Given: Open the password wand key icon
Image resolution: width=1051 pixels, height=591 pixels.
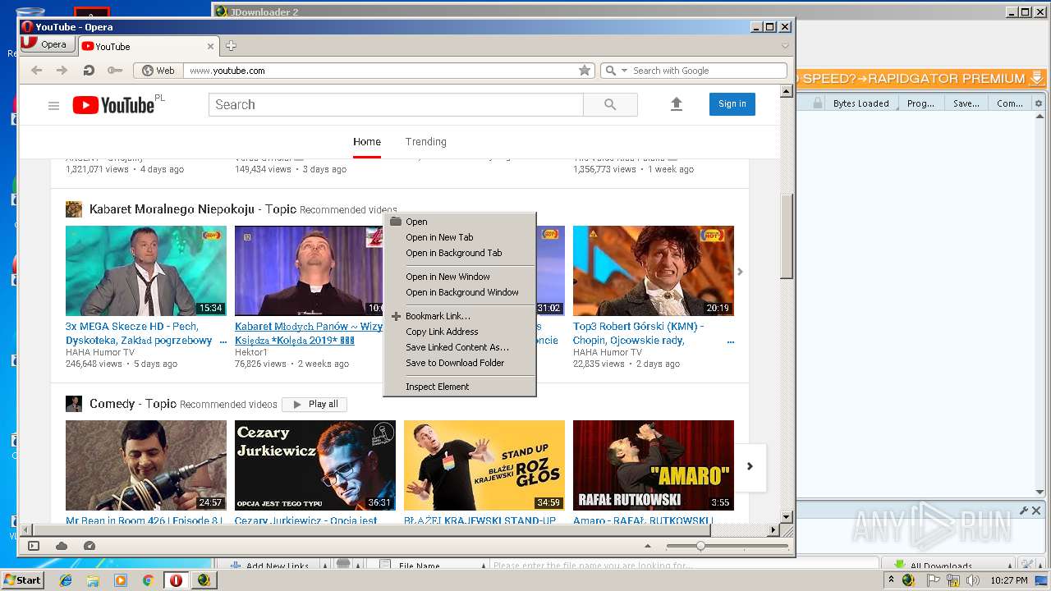Looking at the screenshot, I should pos(115,71).
